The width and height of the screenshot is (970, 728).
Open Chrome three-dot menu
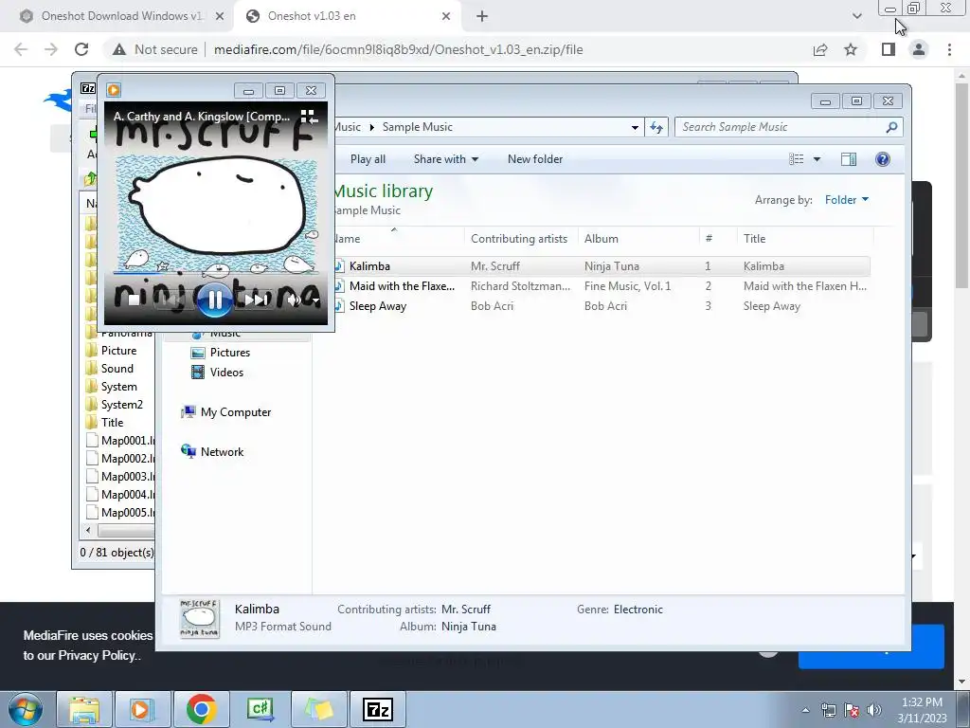coord(949,49)
